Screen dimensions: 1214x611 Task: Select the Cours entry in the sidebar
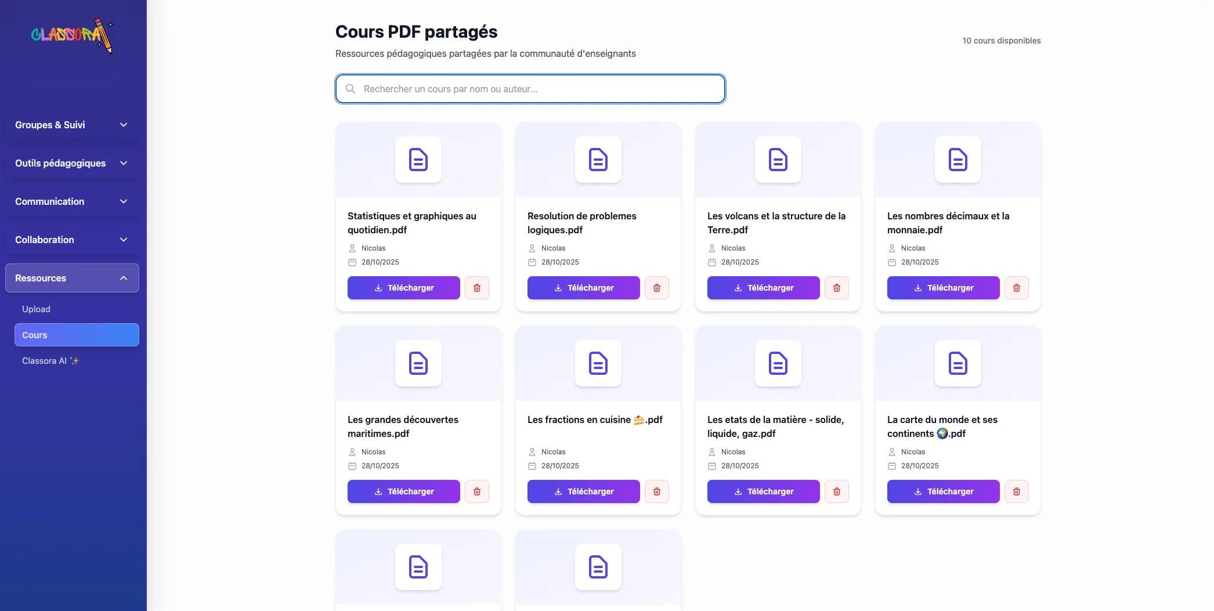coord(34,335)
